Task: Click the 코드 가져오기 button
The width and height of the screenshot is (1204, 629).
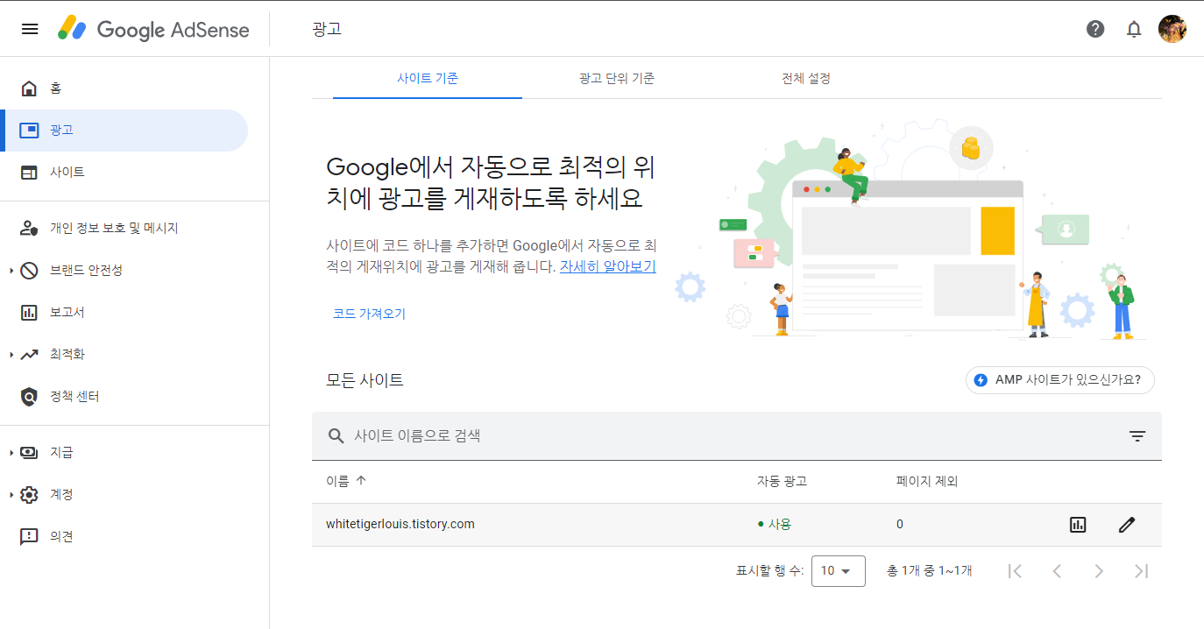Action: 369,314
